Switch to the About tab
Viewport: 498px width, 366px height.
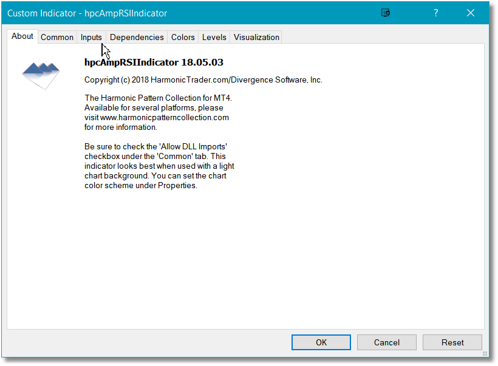point(22,36)
